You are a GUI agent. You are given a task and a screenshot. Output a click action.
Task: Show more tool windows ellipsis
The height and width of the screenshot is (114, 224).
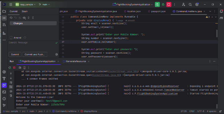pos(4,40)
